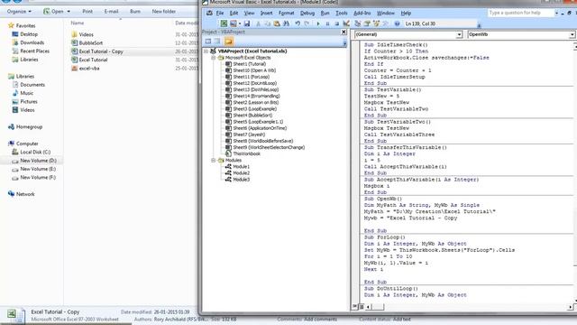The image size is (577, 325).
Task: Toggle Design Mode toolbar icon
Action: pos(346,23)
